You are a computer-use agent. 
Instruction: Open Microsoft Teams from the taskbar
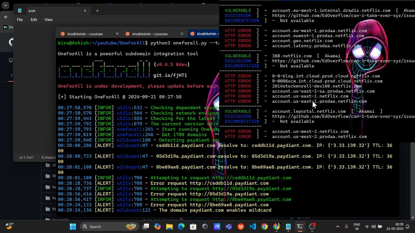click(229, 227)
